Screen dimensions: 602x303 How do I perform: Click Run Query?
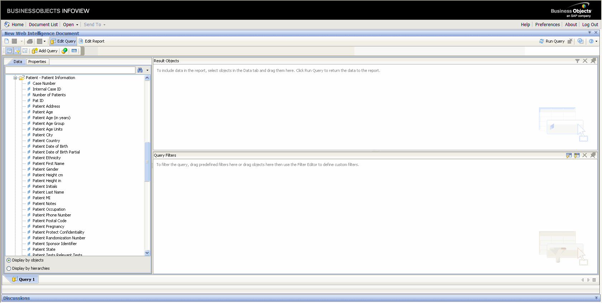click(552, 41)
